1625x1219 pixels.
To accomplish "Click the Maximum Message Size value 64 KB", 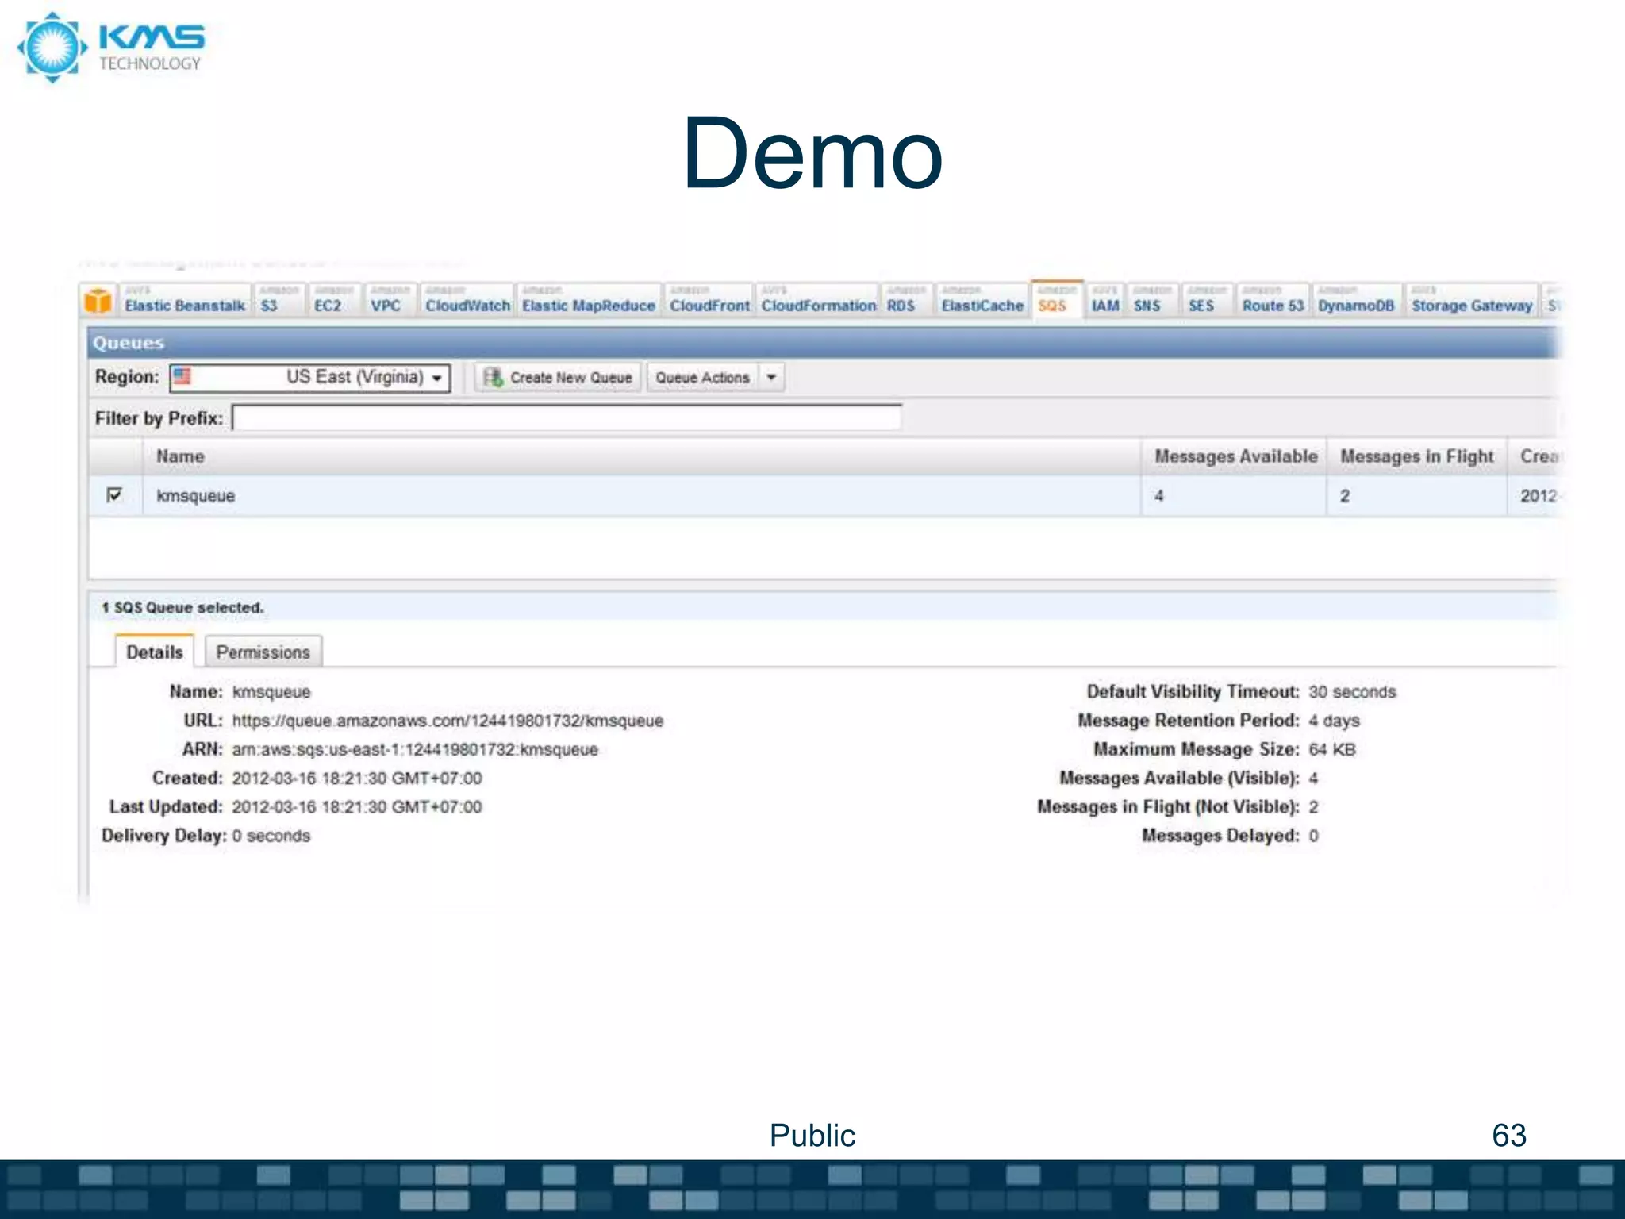I will coord(1332,749).
